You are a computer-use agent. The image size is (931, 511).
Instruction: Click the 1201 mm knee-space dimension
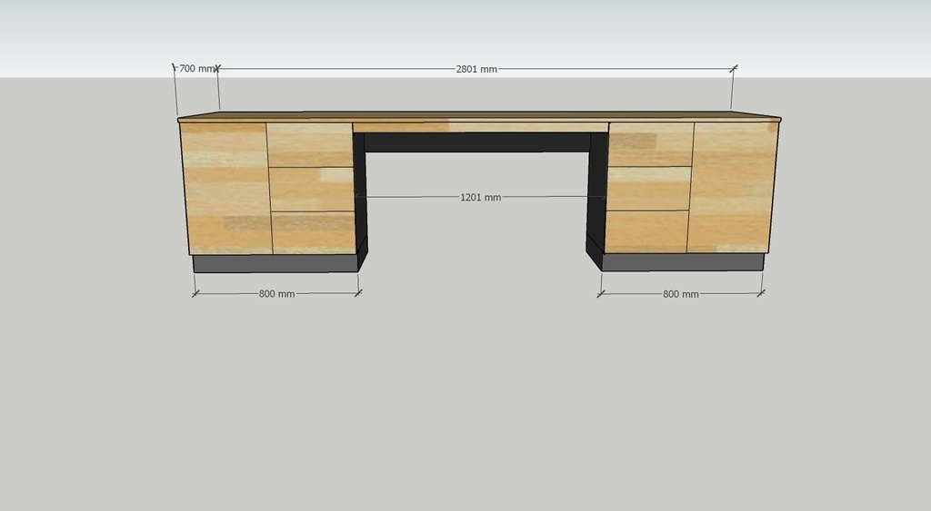(480, 197)
